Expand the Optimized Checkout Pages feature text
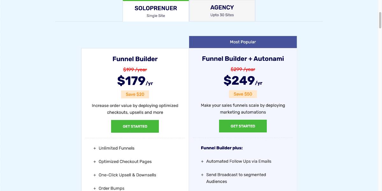This screenshot has width=382, height=191. click(125, 162)
